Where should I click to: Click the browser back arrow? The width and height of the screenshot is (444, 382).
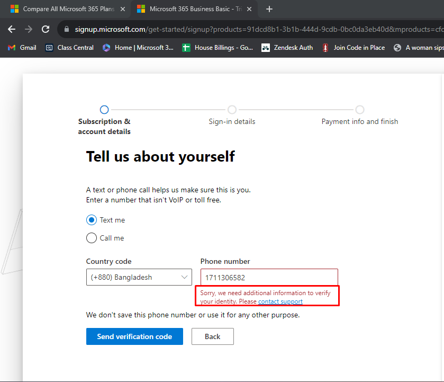tap(12, 29)
